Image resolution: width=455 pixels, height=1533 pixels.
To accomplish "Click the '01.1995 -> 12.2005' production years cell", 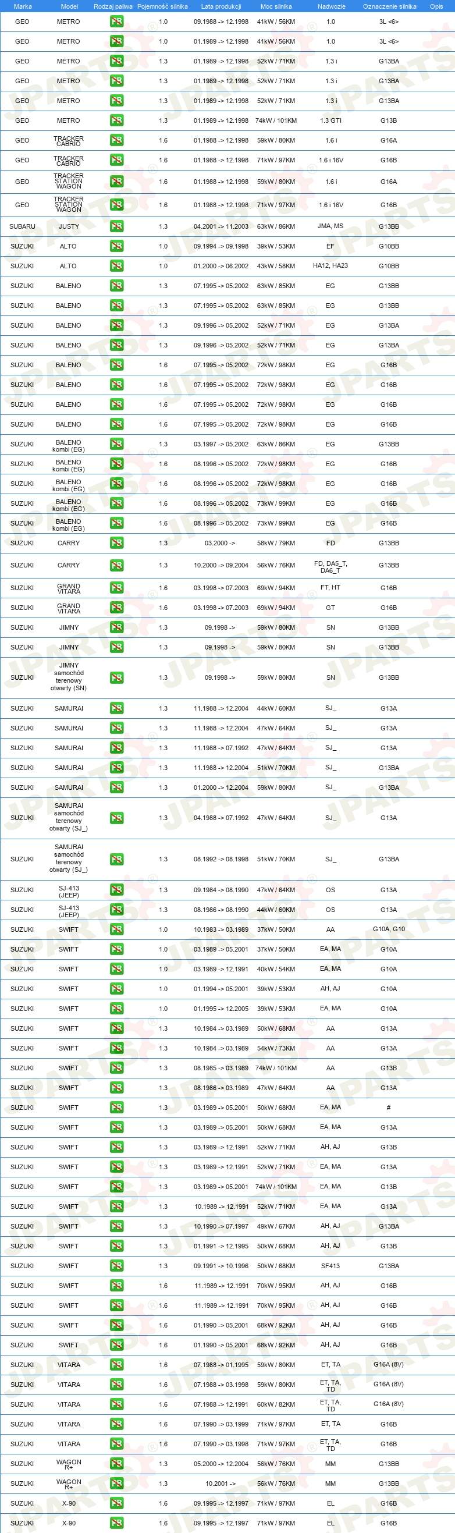I will coord(221,1009).
